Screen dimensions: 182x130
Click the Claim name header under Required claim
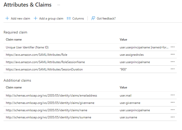[14, 40]
